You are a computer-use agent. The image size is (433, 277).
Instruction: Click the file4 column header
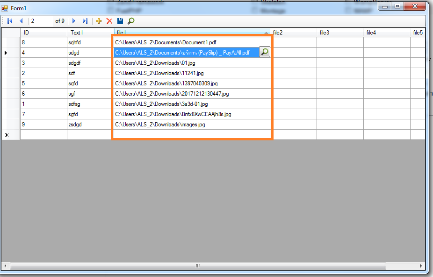click(387, 33)
